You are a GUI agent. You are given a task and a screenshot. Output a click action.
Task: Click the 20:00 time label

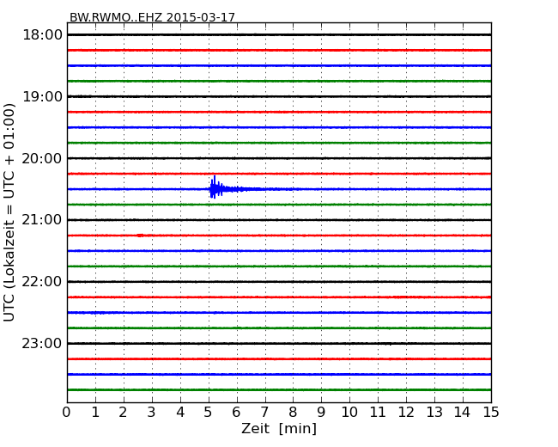tap(42, 158)
